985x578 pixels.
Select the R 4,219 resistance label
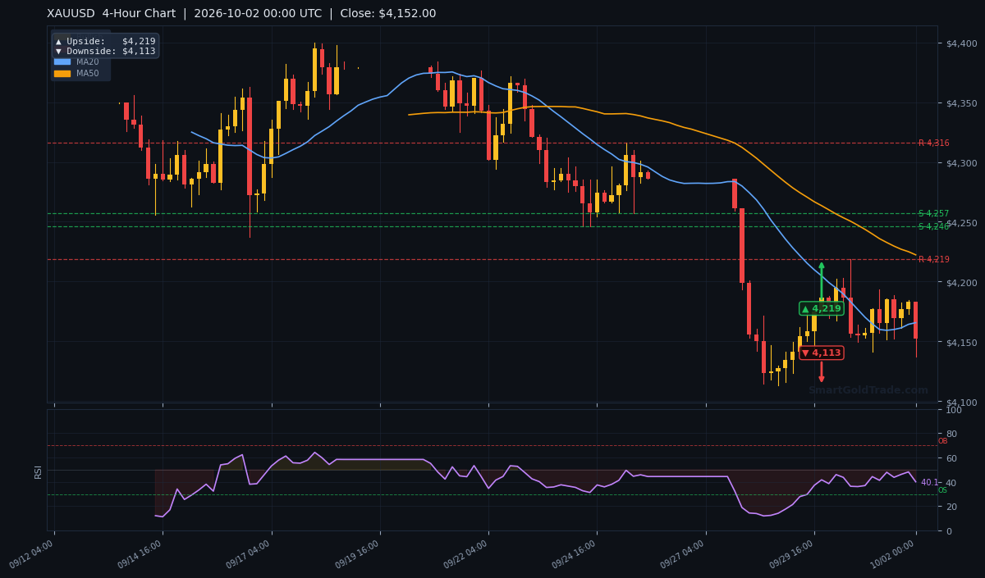click(x=933, y=259)
